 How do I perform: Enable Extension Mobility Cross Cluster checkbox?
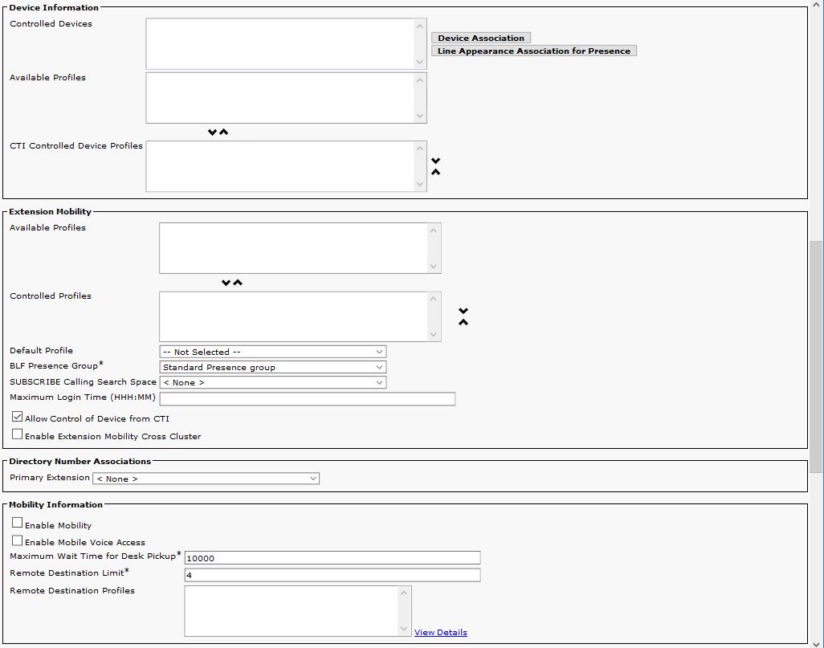(18, 434)
